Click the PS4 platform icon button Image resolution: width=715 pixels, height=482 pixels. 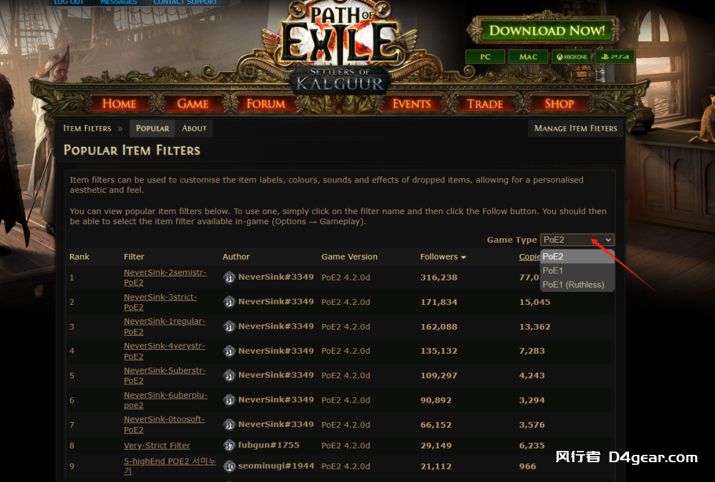coord(614,57)
